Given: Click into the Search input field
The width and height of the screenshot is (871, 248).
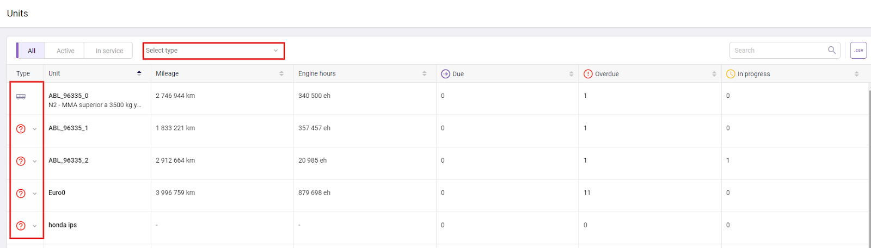Looking at the screenshot, I should 778,51.
